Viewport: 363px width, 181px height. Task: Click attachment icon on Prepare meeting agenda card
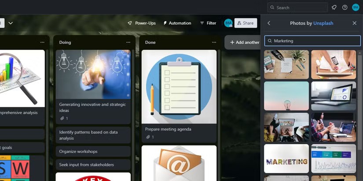pyautogui.click(x=148, y=137)
